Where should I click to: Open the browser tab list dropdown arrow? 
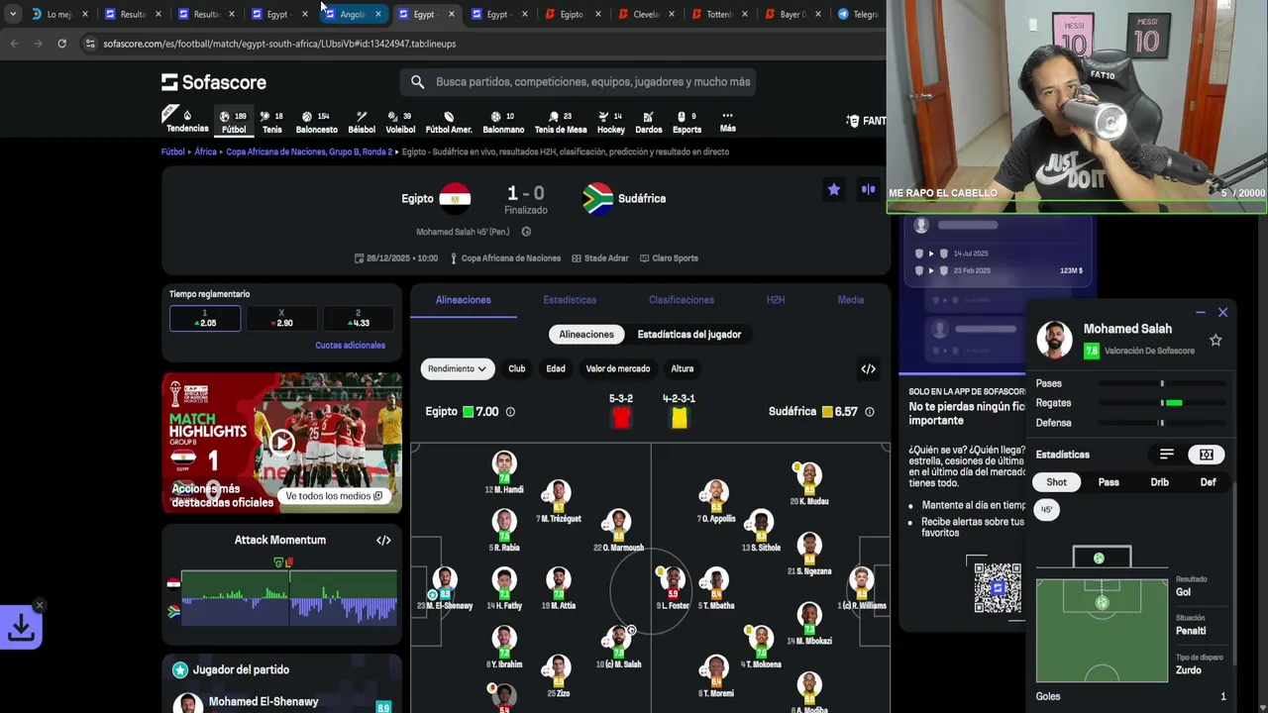pyautogui.click(x=12, y=14)
